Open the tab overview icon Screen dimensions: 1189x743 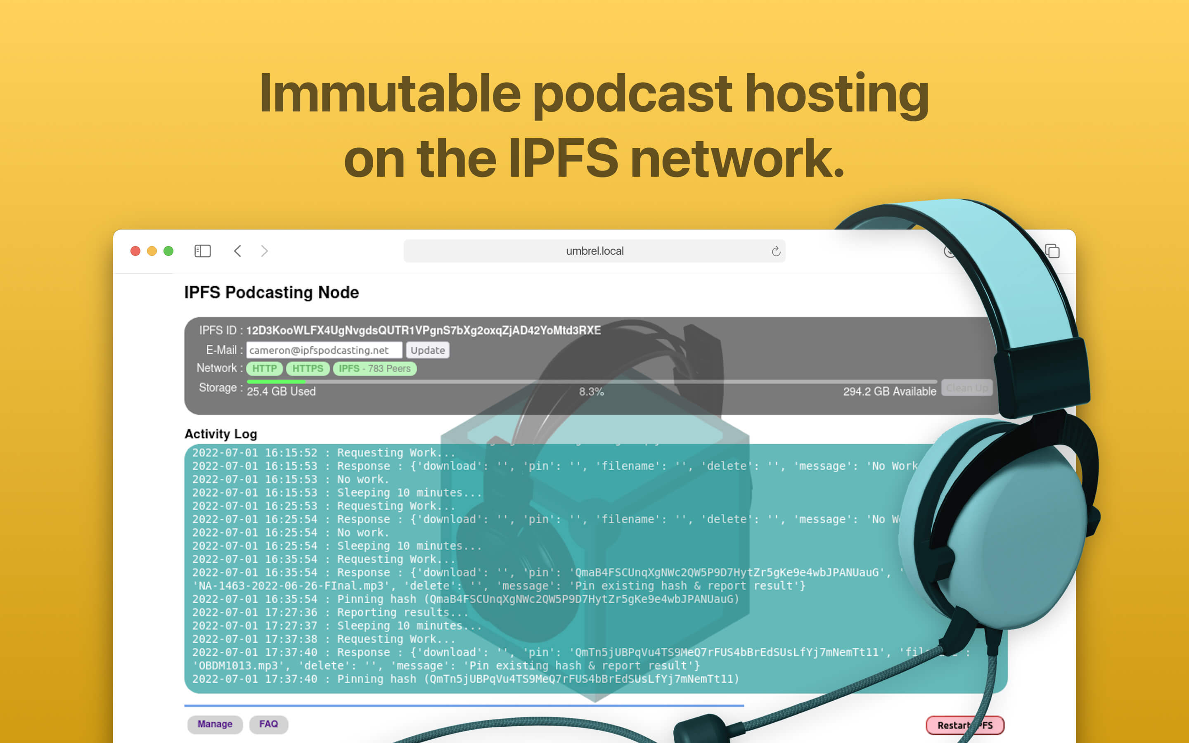(1053, 251)
